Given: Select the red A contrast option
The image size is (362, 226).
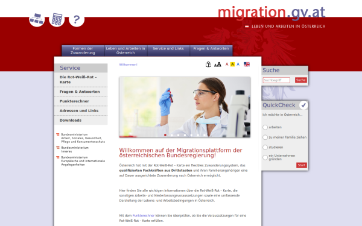Looking at the screenshot, I should tap(227, 64).
